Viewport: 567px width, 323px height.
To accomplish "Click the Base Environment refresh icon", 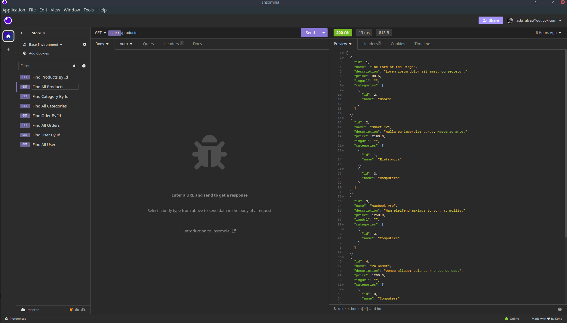I will pyautogui.click(x=25, y=45).
